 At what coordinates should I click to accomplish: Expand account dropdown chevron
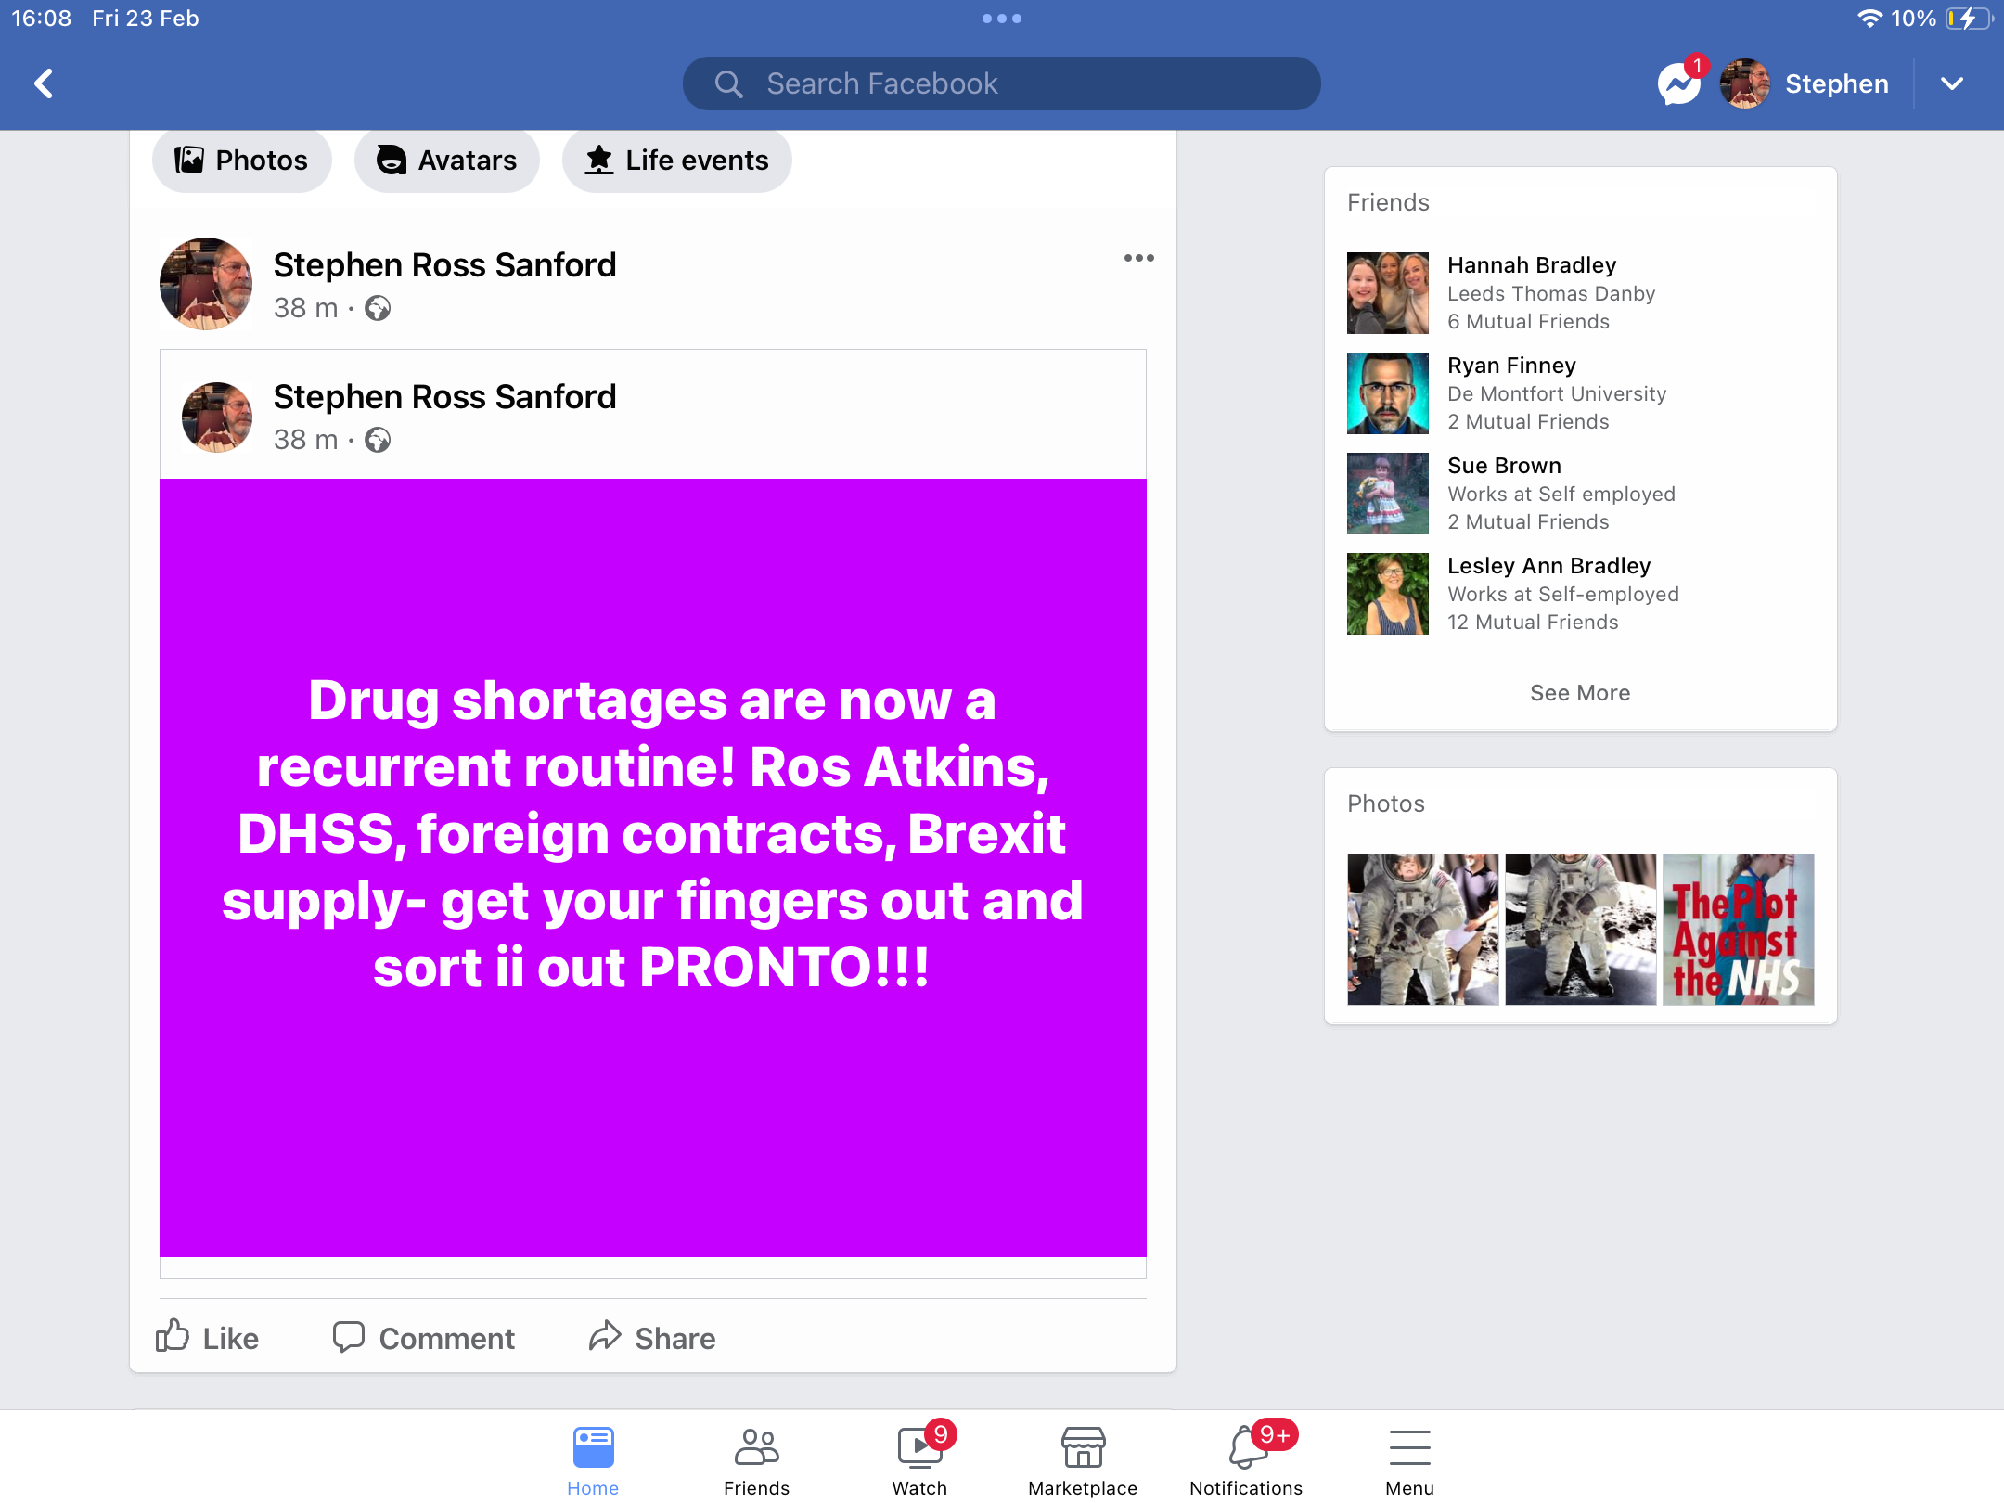pyautogui.click(x=1952, y=83)
